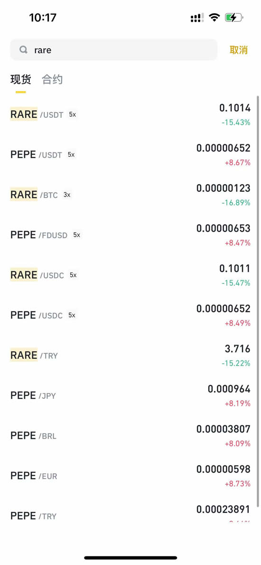Select the 3x badge on RARE/BTC
Viewport: 261px width, 565px height.
pos(67,195)
